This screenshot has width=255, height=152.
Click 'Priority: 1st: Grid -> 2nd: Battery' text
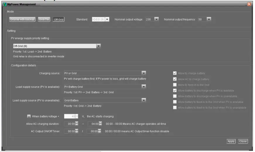(x=83, y=106)
